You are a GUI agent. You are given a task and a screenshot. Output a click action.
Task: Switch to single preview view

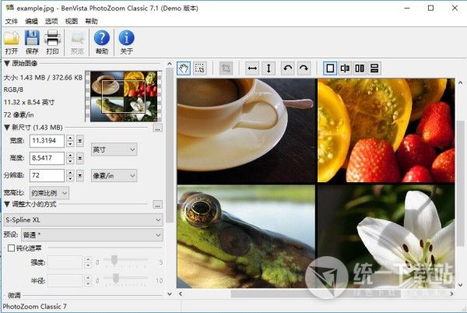tap(329, 69)
